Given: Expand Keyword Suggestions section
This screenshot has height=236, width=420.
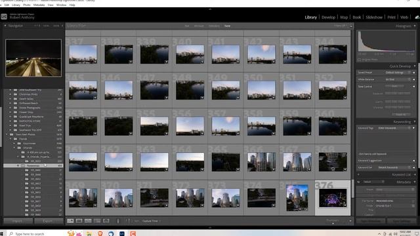Looking at the screenshot, I should tap(414, 161).
